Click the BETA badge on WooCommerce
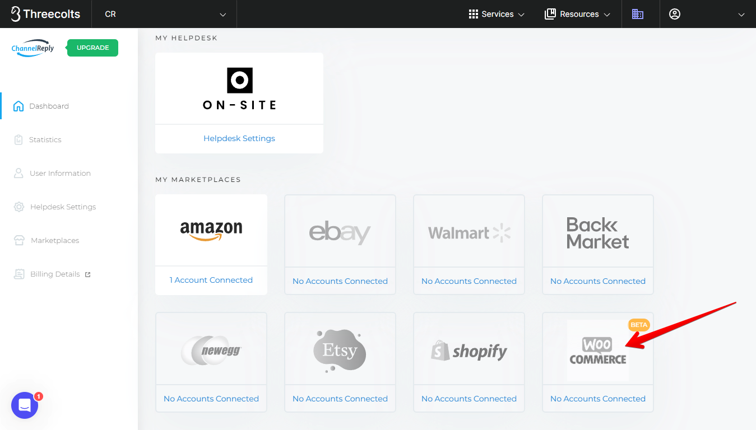The image size is (756, 430). pyautogui.click(x=639, y=325)
